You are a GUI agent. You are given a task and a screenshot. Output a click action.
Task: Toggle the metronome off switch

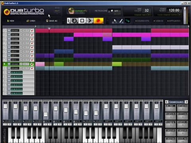tap(114, 11)
